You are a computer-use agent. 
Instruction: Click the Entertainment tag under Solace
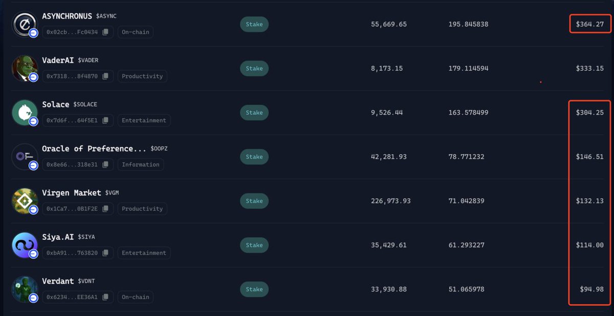tap(144, 120)
